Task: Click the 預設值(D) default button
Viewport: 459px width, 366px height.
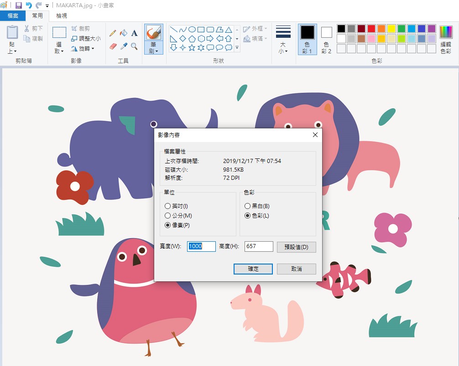Action: [296, 247]
